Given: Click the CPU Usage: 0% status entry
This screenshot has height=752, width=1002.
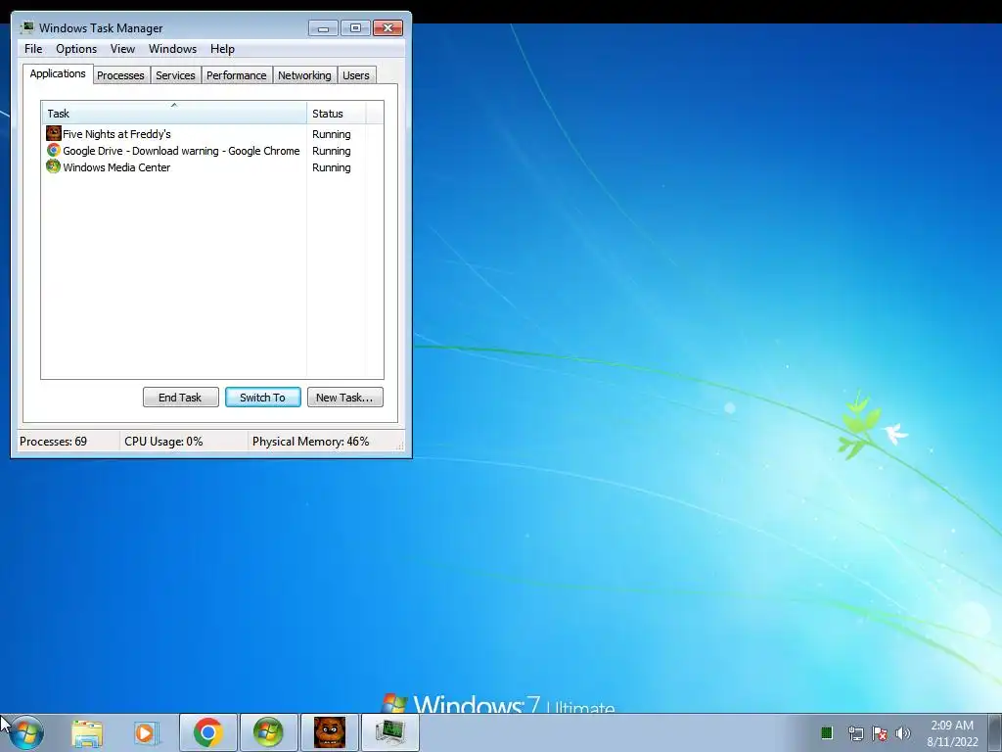Looking at the screenshot, I should pos(163,442).
